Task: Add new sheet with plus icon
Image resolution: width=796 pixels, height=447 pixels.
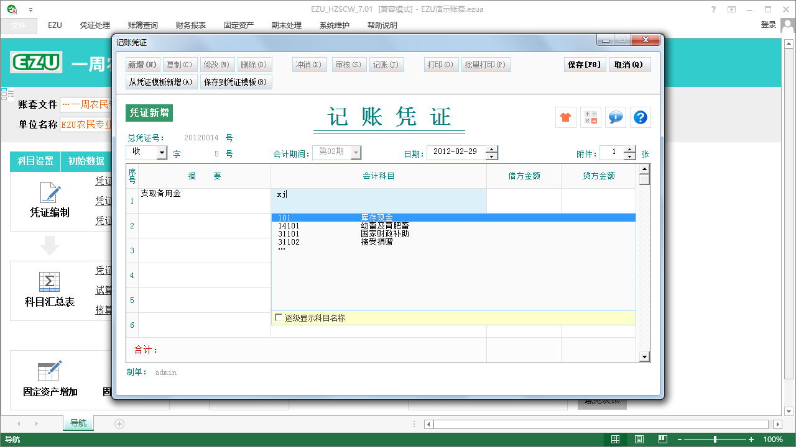Action: (x=119, y=423)
